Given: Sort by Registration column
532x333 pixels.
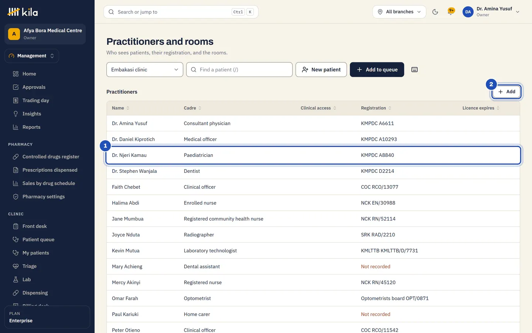Looking at the screenshot, I should (x=376, y=108).
